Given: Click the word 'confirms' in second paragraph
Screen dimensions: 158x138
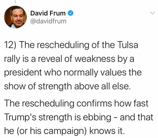Looking at the screenshot, I should [94, 103].
